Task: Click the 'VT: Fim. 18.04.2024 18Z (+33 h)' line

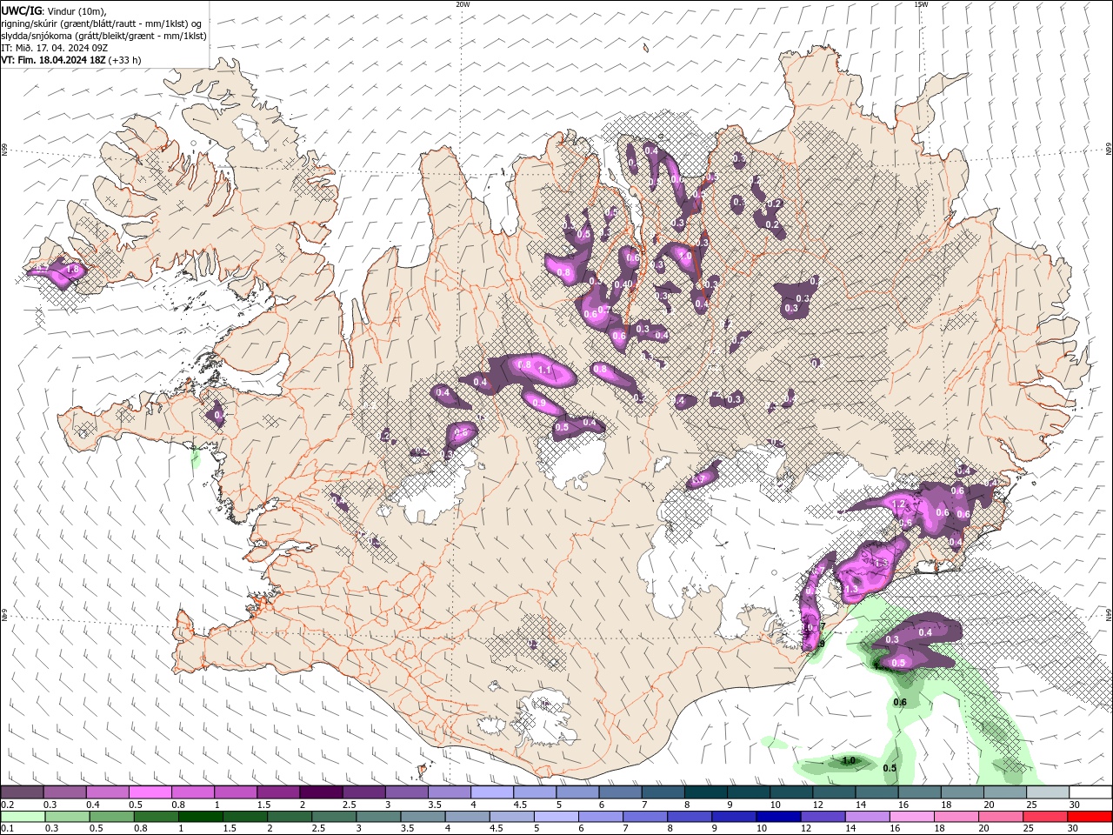Action: 71,60
